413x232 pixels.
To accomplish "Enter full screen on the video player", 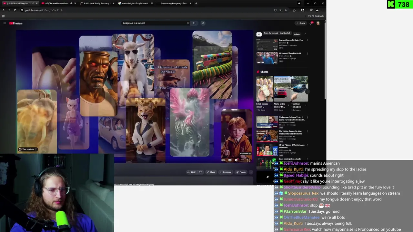I will [248, 160].
